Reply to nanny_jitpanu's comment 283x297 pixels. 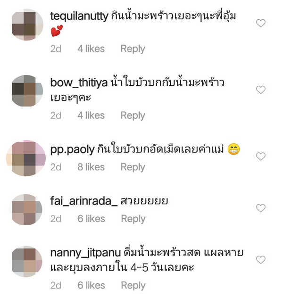coord(133,286)
